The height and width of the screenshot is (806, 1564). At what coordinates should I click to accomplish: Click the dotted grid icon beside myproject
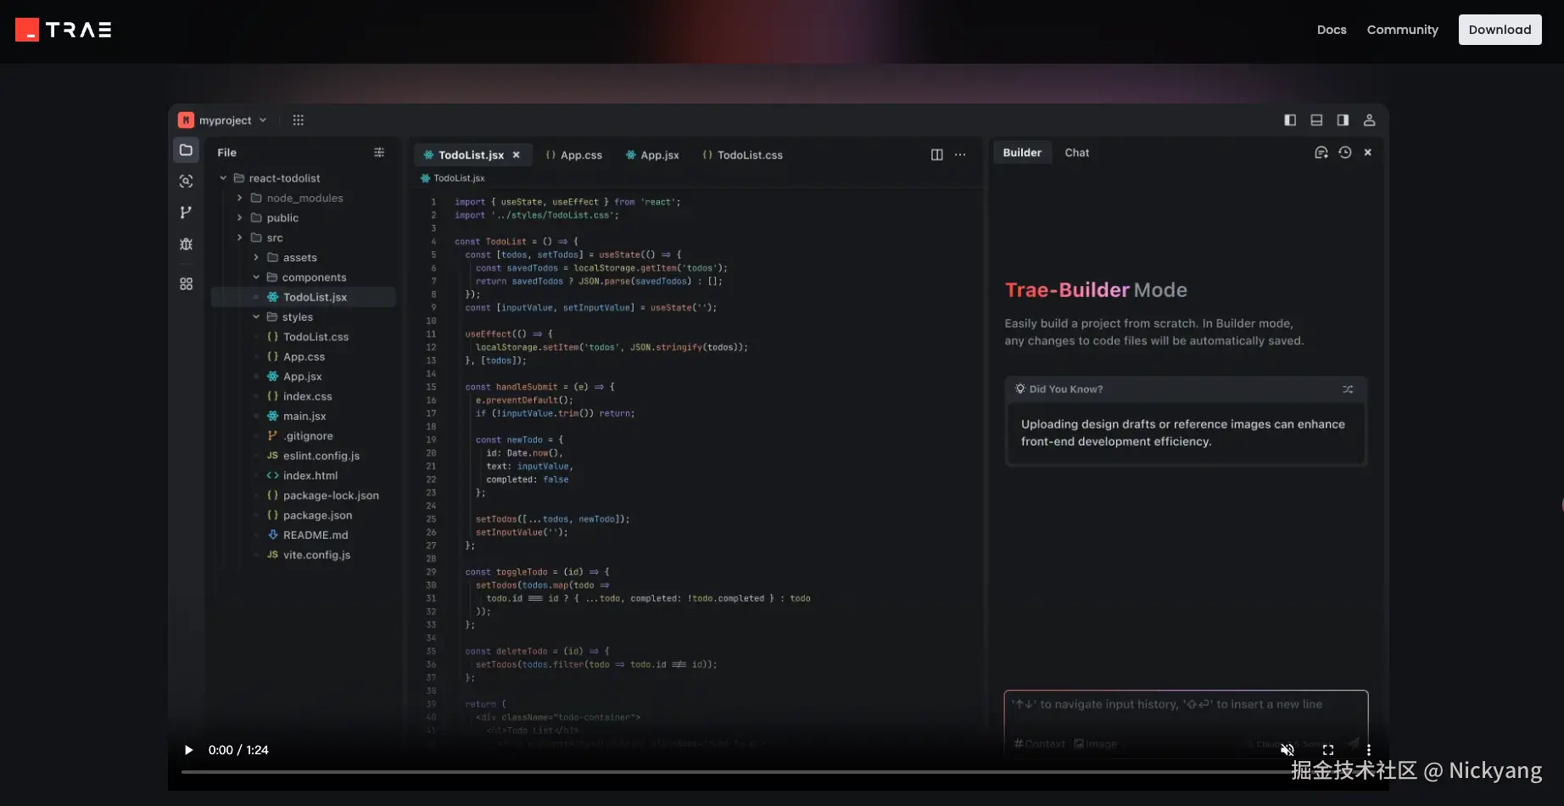coord(298,120)
